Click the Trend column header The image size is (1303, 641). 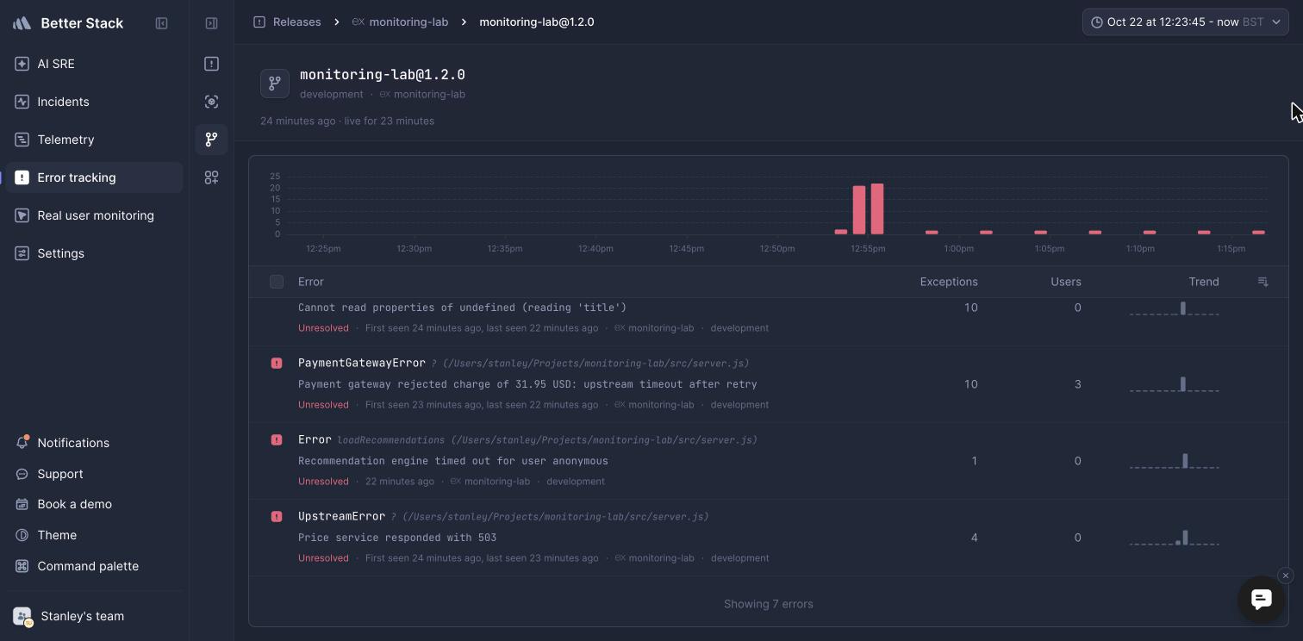[1204, 282]
